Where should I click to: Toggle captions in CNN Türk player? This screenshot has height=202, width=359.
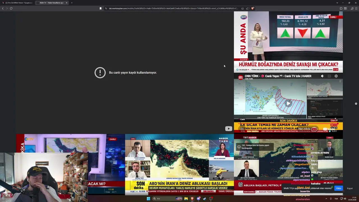pyautogui.click(x=329, y=76)
